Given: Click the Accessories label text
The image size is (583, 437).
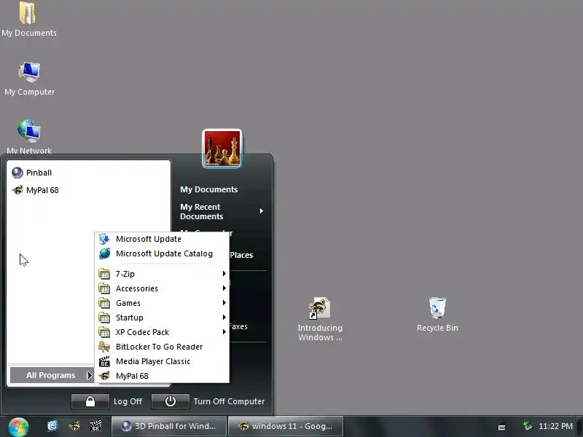Looking at the screenshot, I should click(137, 288).
